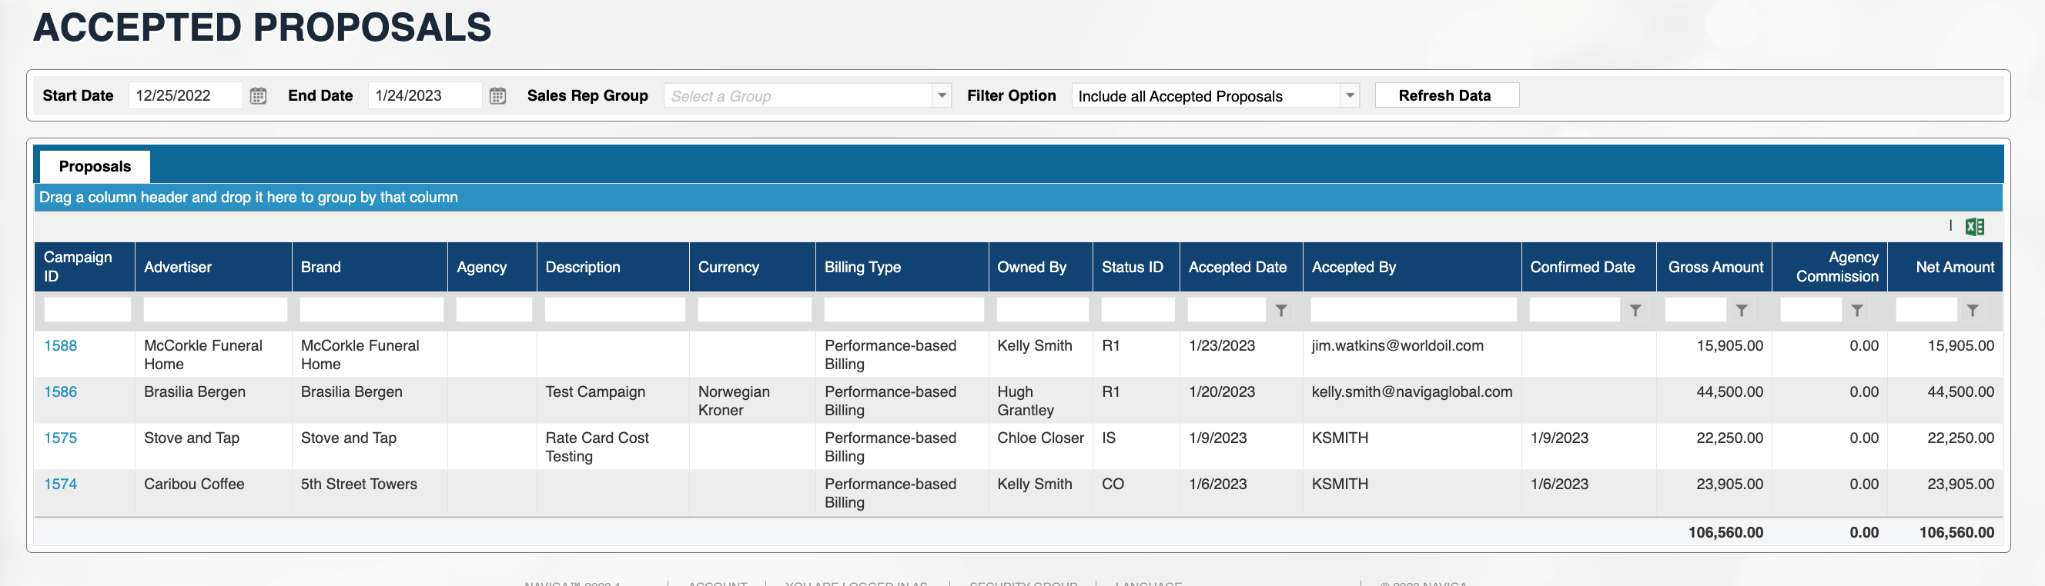Open campaign 1588 link
2045x586 pixels.
pos(60,346)
